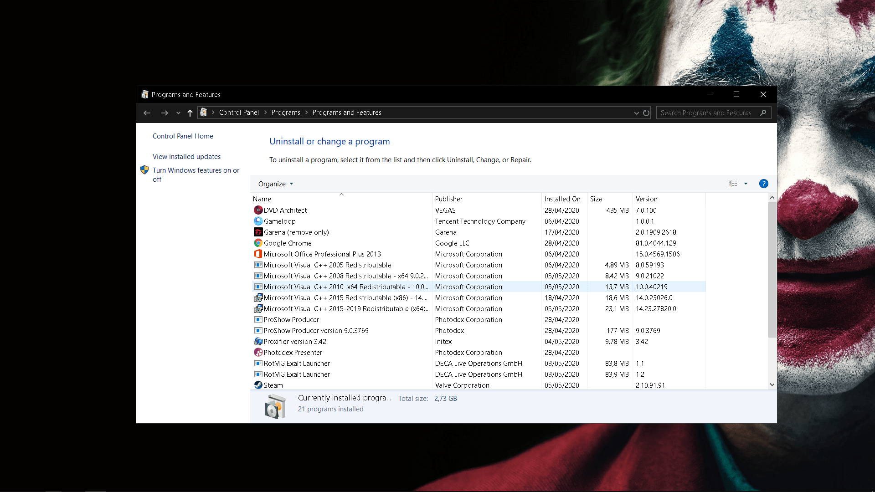This screenshot has width=875, height=492.
Task: Select Microsoft Office Professional Plus 2013
Action: point(479,254)
